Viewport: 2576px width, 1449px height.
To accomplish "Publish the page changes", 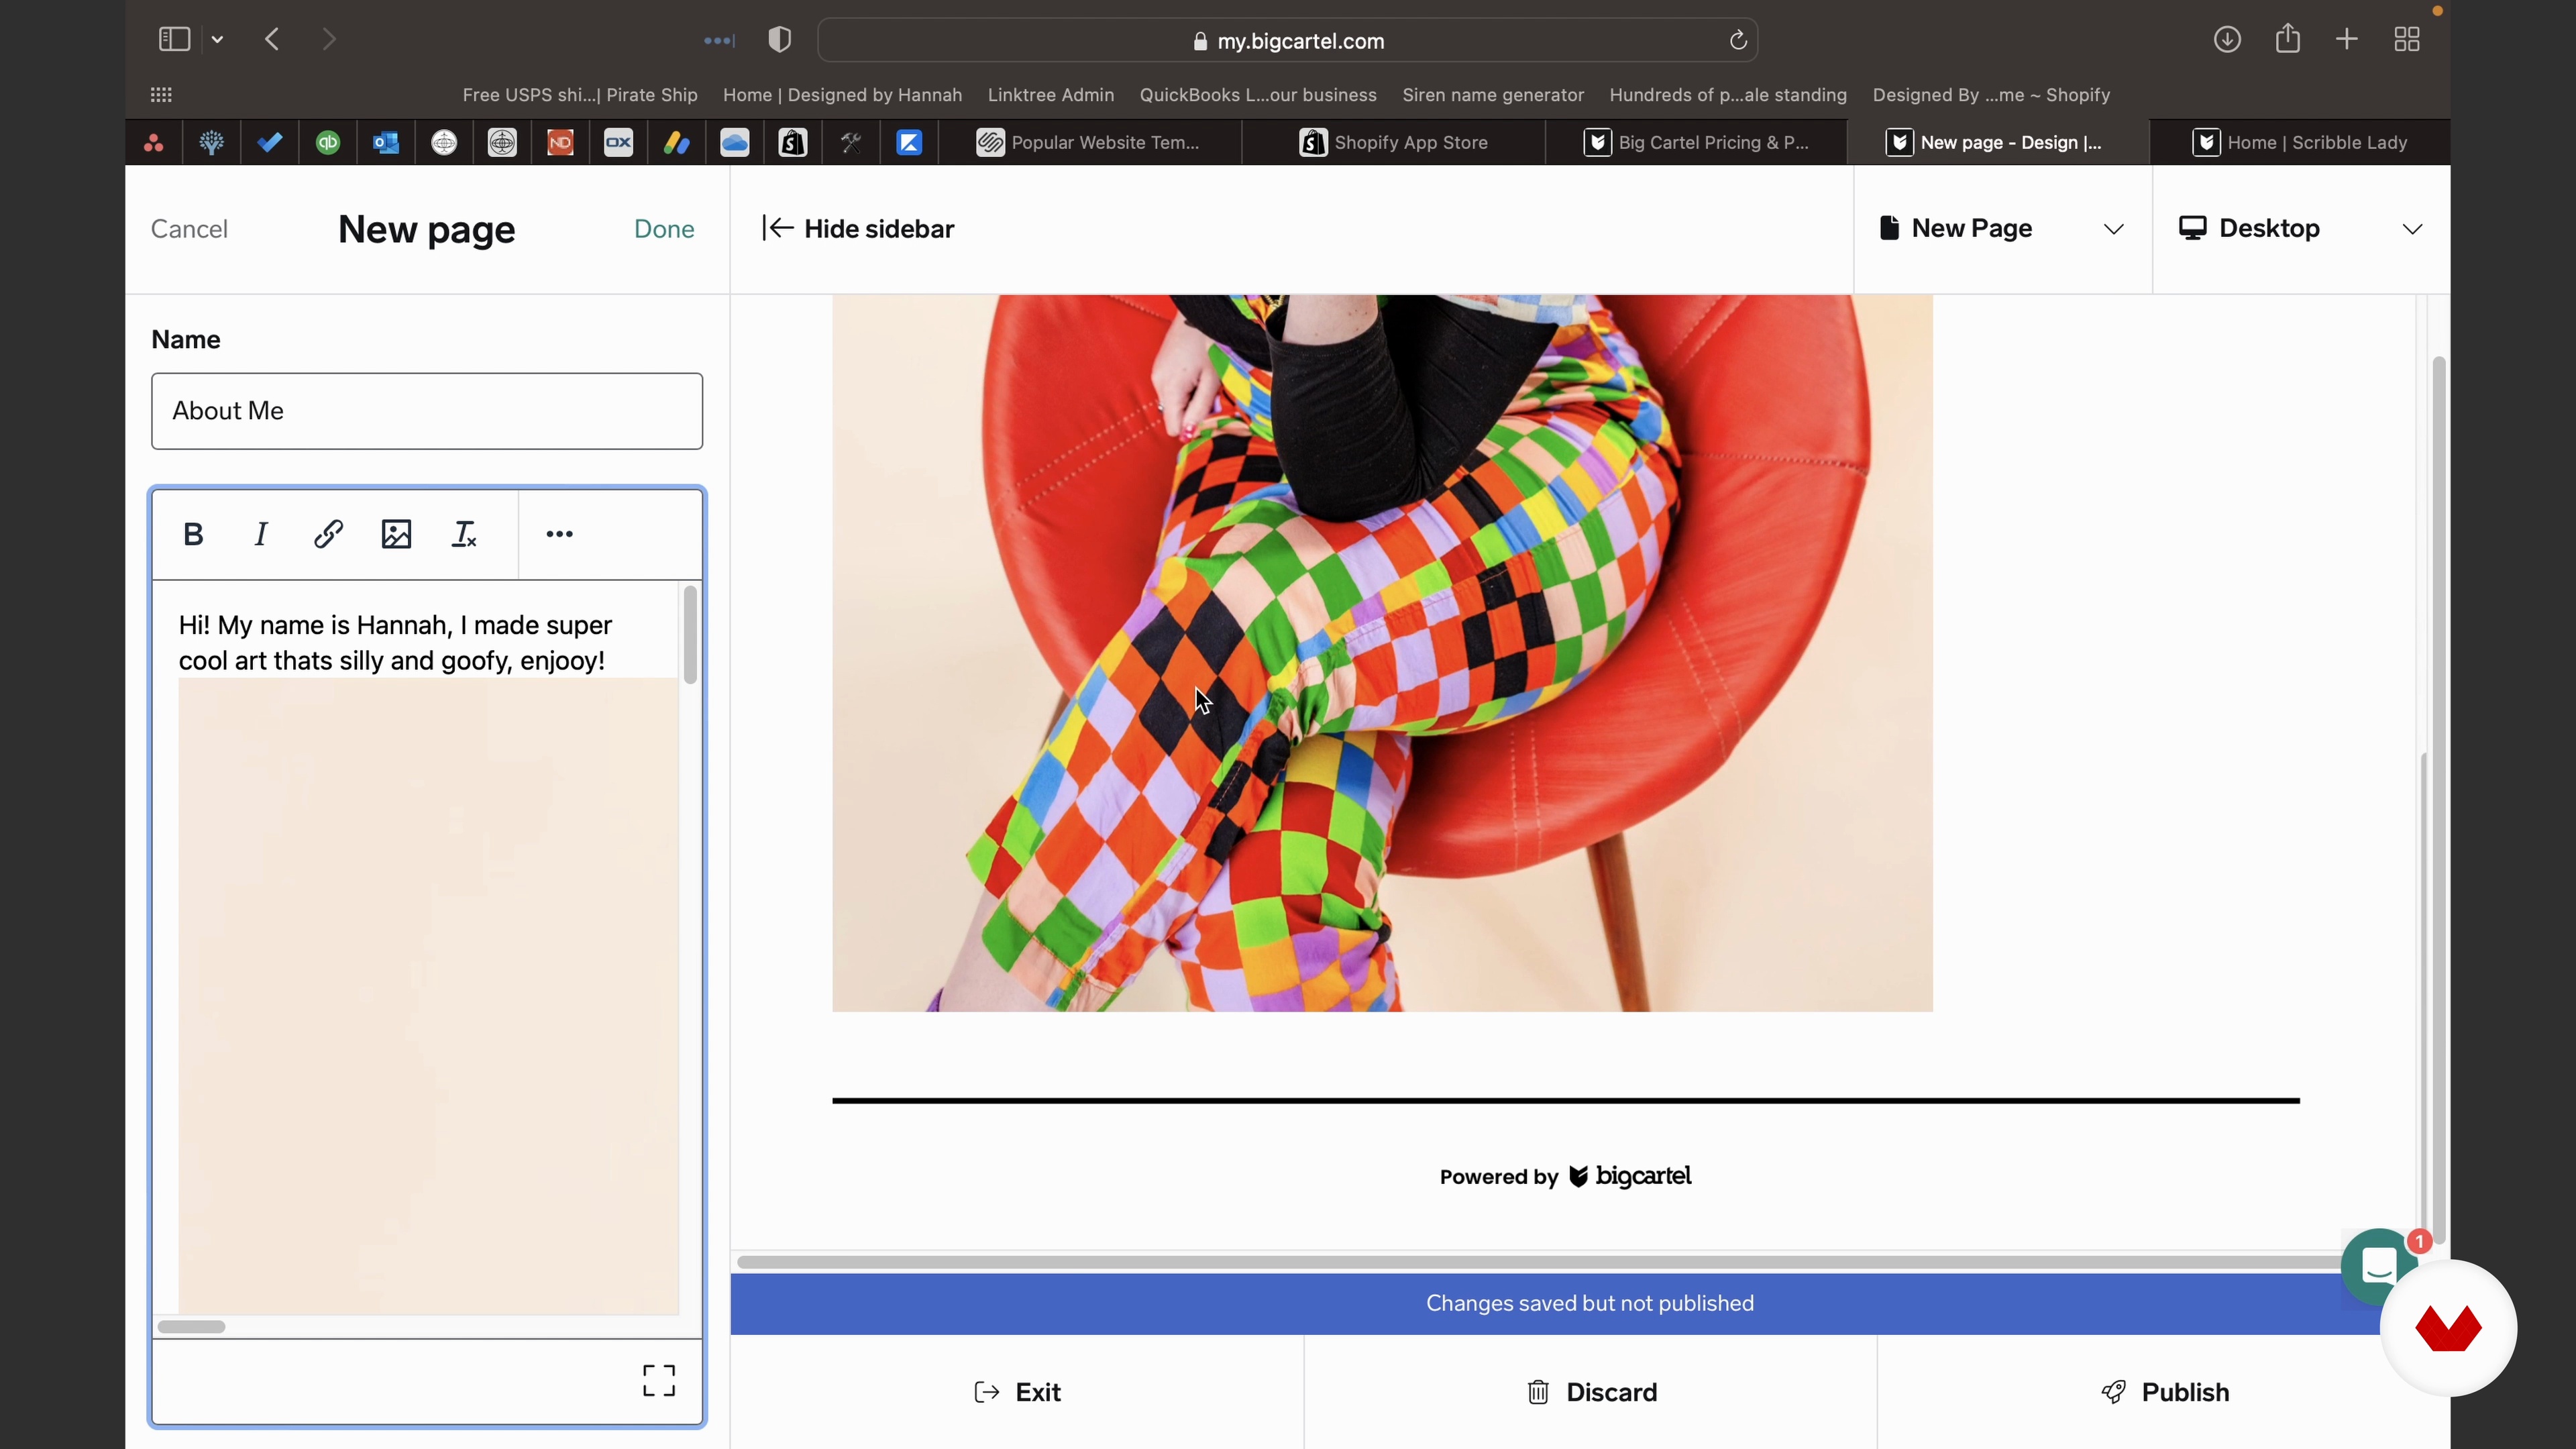I will pyautogui.click(x=2164, y=1392).
